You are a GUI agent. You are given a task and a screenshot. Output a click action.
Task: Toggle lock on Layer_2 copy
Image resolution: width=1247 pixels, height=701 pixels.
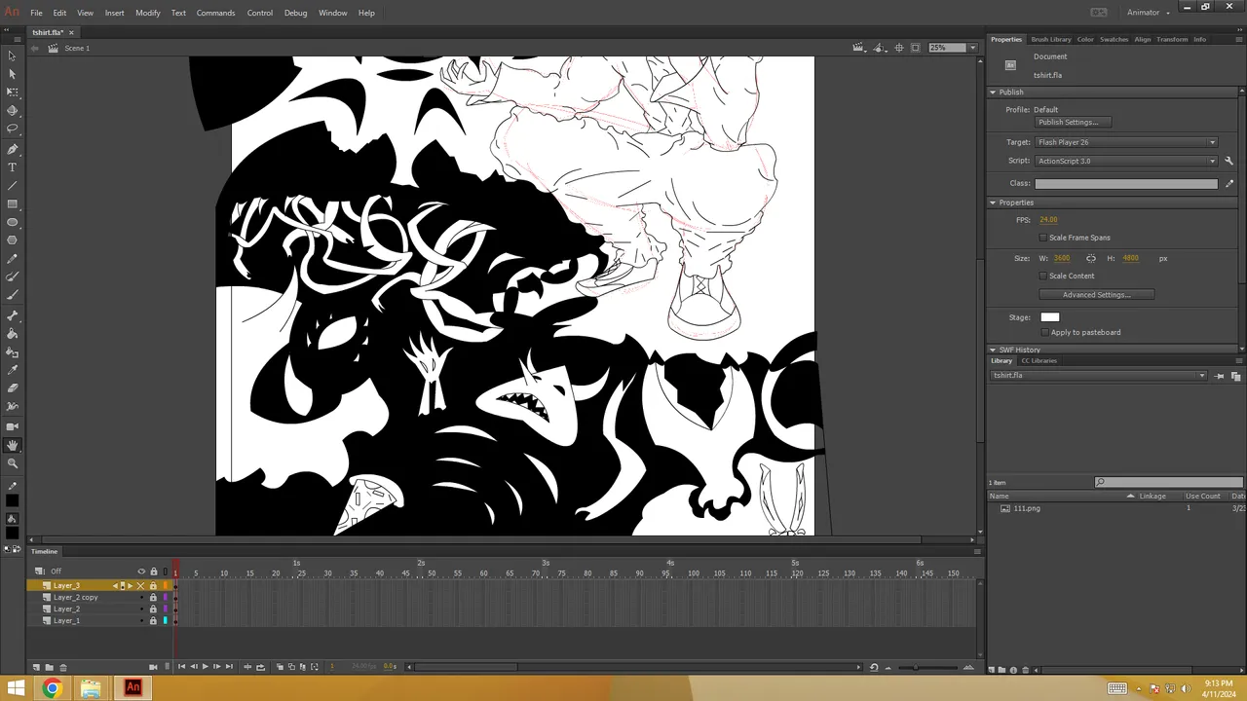click(153, 597)
